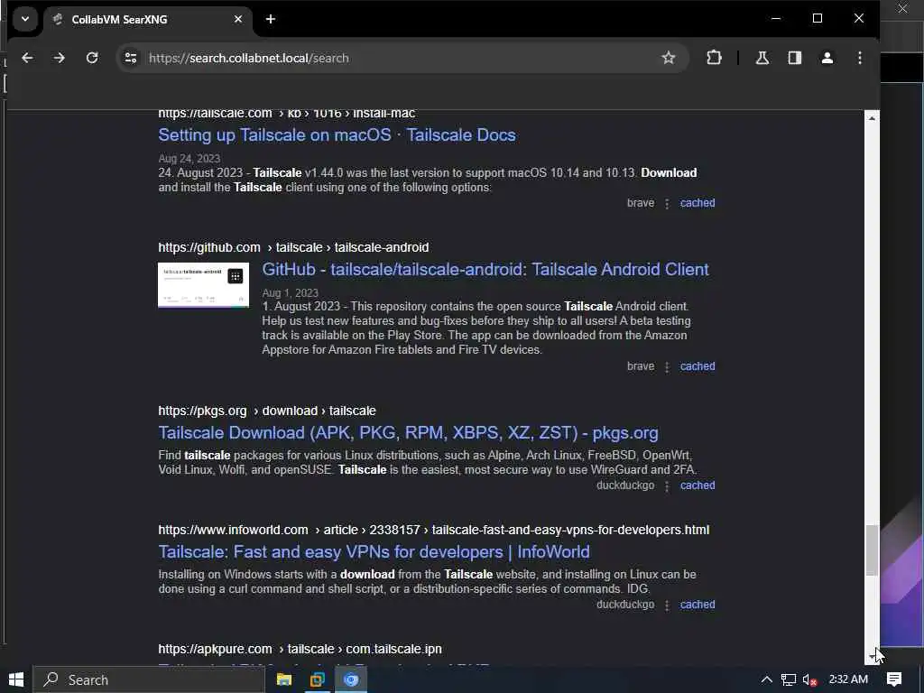This screenshot has height=693, width=924.
Task: Open File Explorer from the taskbar
Action: click(284, 679)
